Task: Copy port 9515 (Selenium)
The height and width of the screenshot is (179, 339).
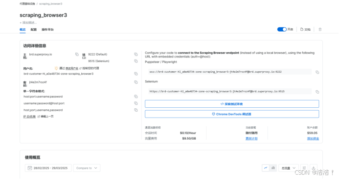Action: pyautogui.click(x=136, y=61)
